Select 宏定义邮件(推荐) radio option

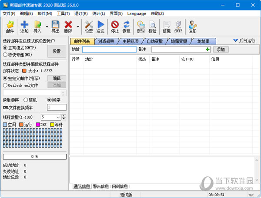[x=5, y=78]
